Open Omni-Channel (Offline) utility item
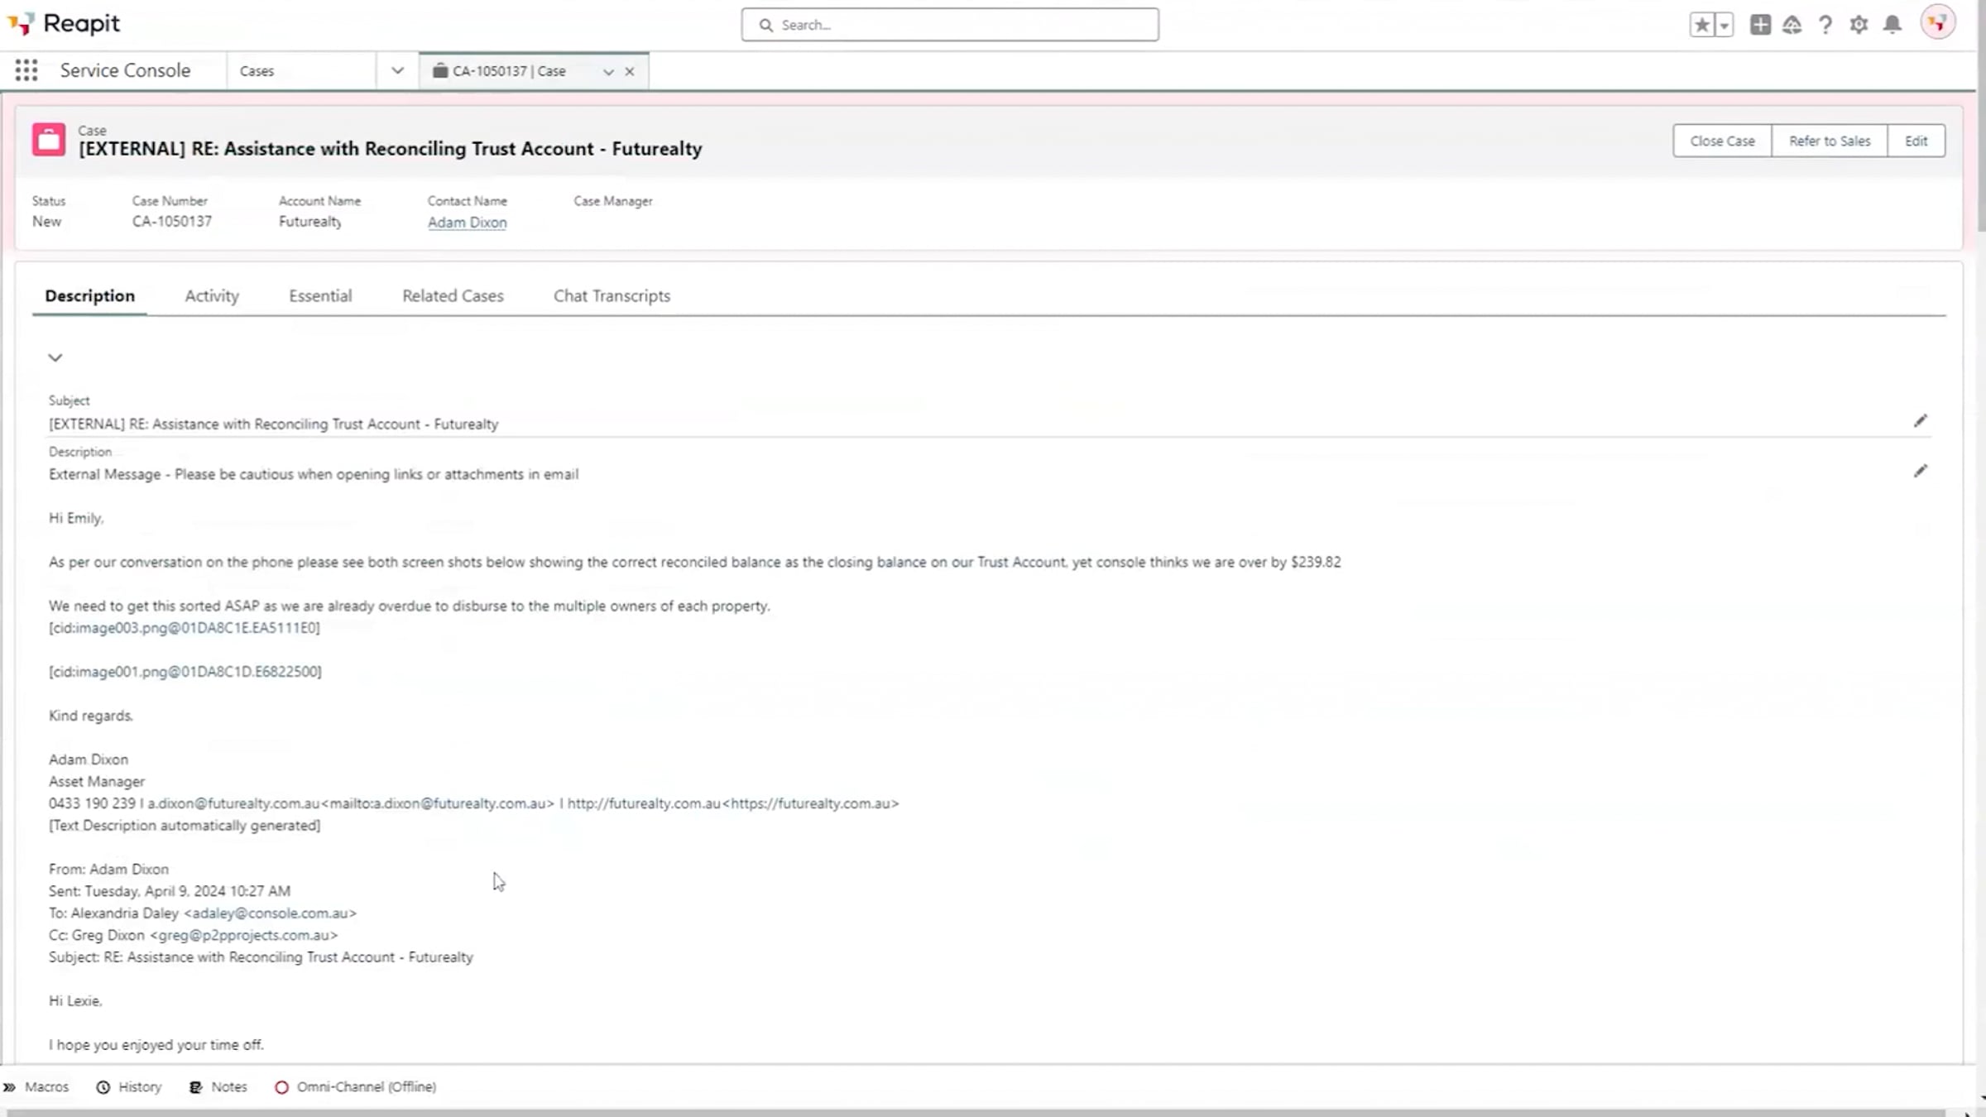Screen dimensions: 1986x1117 (356, 1086)
